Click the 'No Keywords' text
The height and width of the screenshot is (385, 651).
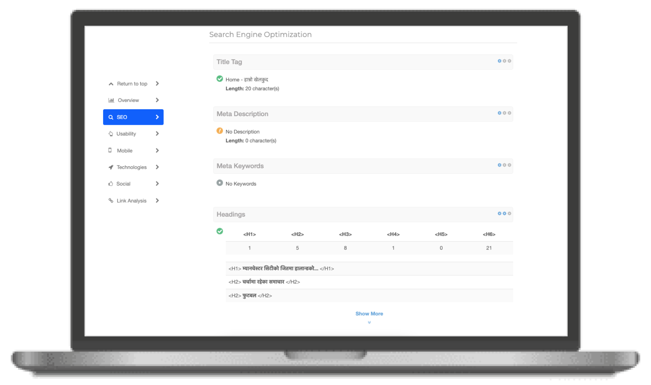[x=241, y=184]
